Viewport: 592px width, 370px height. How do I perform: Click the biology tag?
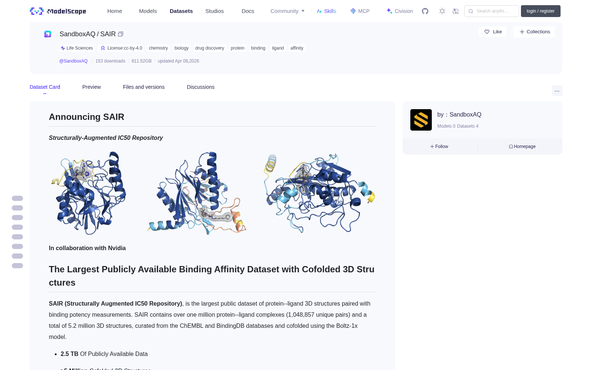[182, 48]
